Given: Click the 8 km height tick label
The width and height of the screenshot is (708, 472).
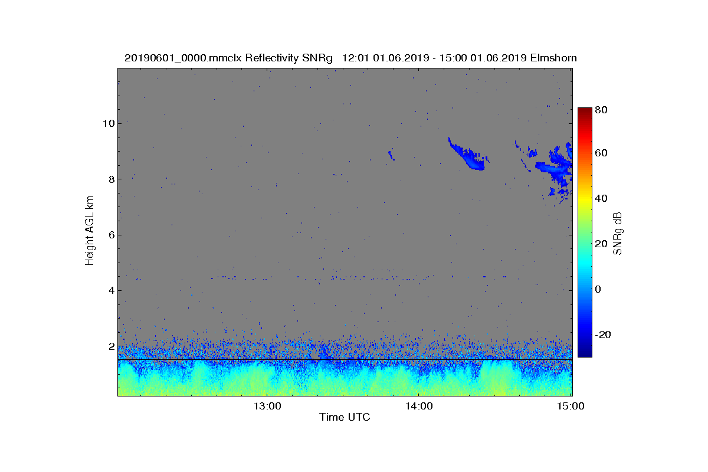Looking at the screenshot, I should tap(110, 179).
